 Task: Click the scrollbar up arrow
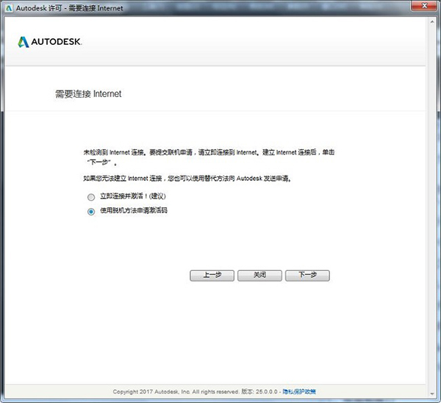tap(432, 21)
